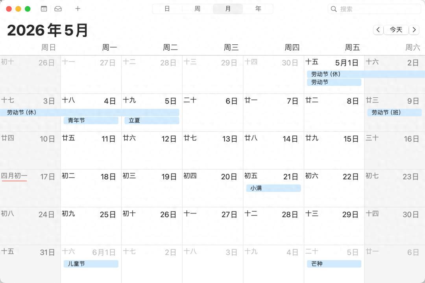The height and width of the screenshot is (283, 425).
Task: Switch to 周 (week) view tab
Action: click(x=198, y=9)
